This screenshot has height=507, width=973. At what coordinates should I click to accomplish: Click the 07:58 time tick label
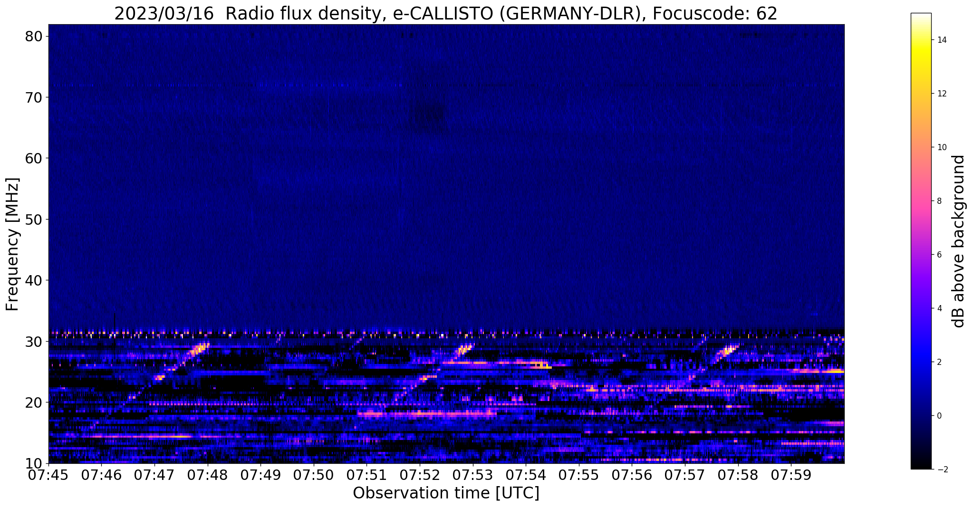pos(738,475)
